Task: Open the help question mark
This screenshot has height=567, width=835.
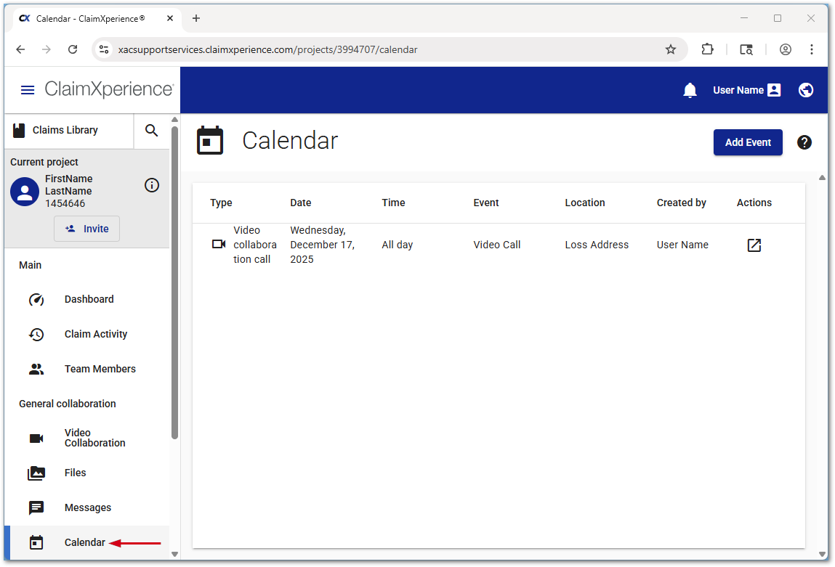Action: tap(804, 142)
